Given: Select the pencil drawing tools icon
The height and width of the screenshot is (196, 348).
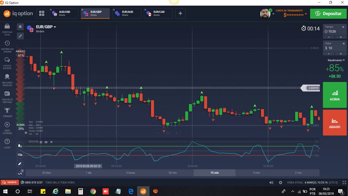Looking at the screenshot, I should (x=20, y=164).
